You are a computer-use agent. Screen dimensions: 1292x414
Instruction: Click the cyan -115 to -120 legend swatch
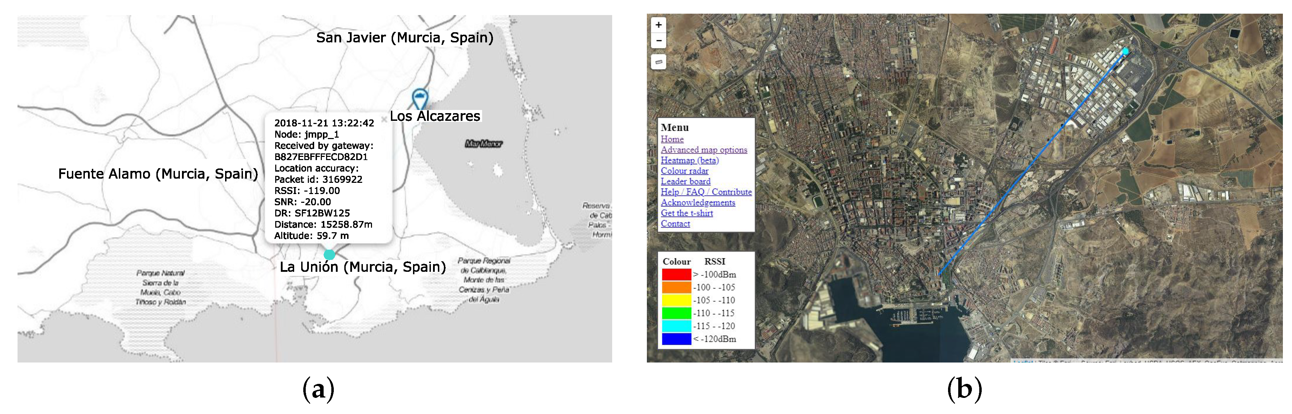pyautogui.click(x=676, y=326)
